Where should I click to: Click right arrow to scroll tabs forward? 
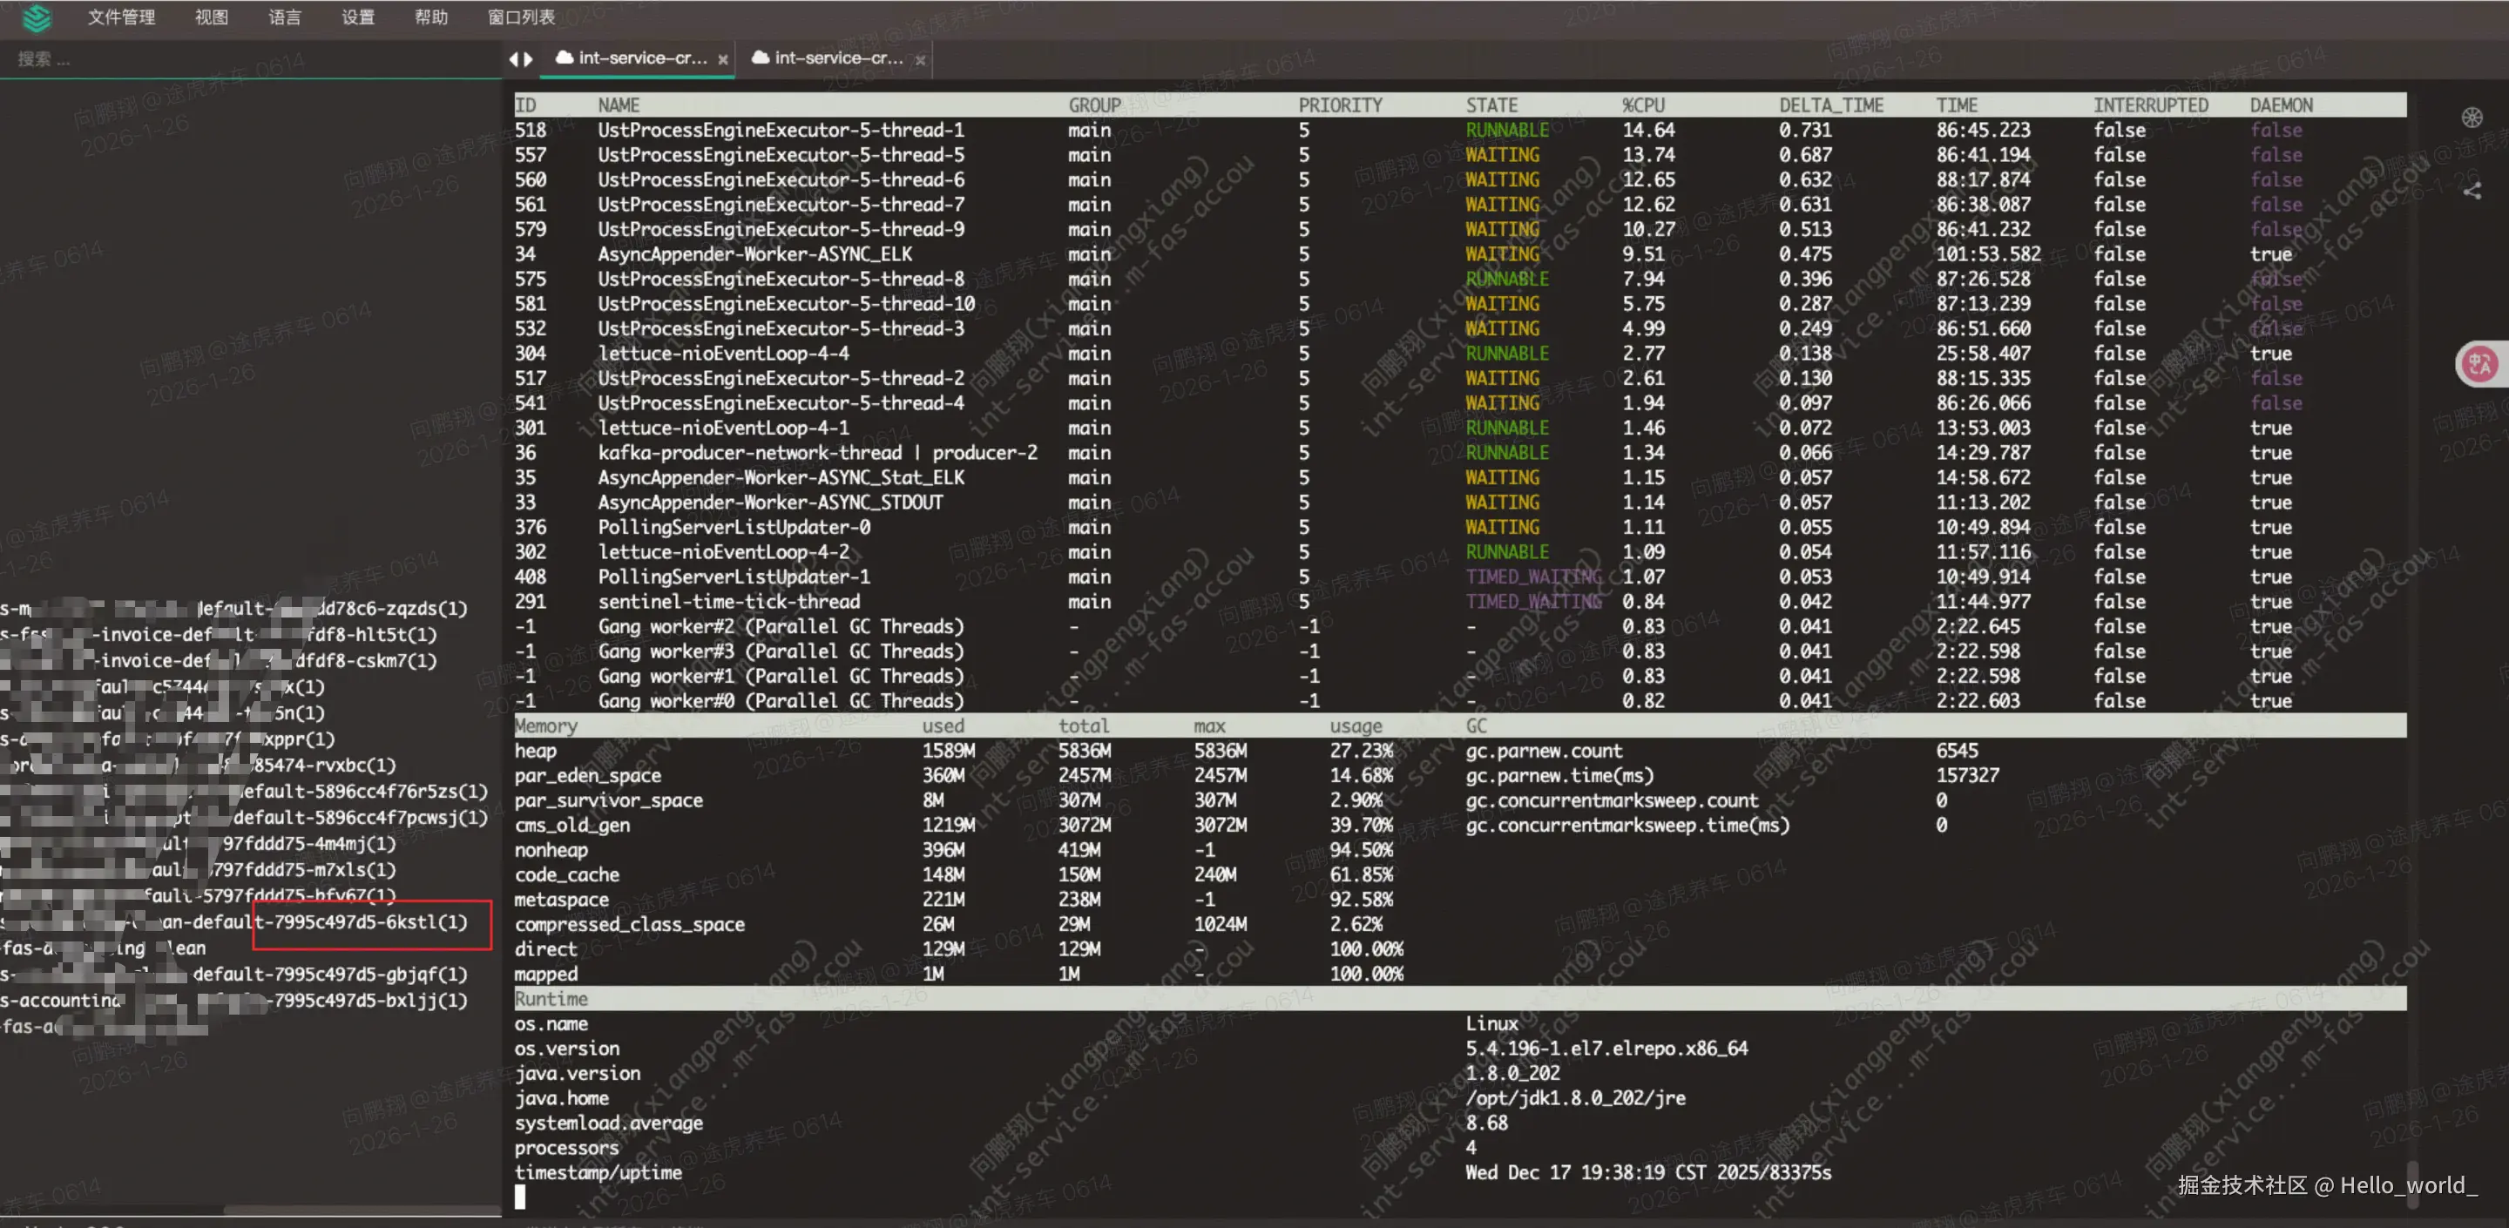click(529, 59)
